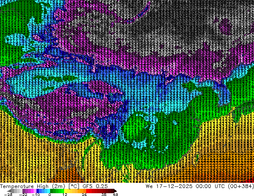Click the bright red legend swatch at 26

point(87,191)
